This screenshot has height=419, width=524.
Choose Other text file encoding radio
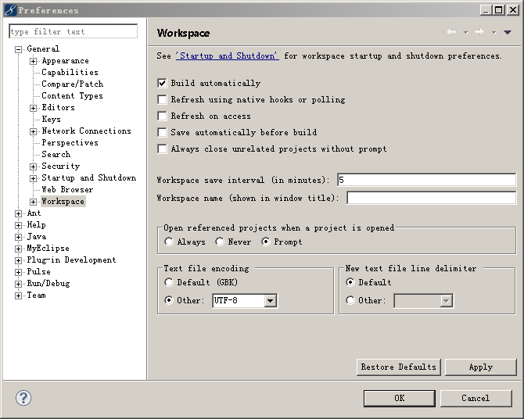169,300
